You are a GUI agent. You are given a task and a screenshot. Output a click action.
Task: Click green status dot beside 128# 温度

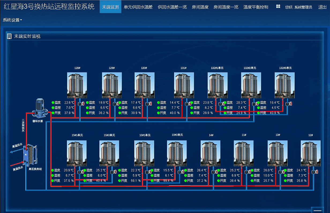[53, 102]
